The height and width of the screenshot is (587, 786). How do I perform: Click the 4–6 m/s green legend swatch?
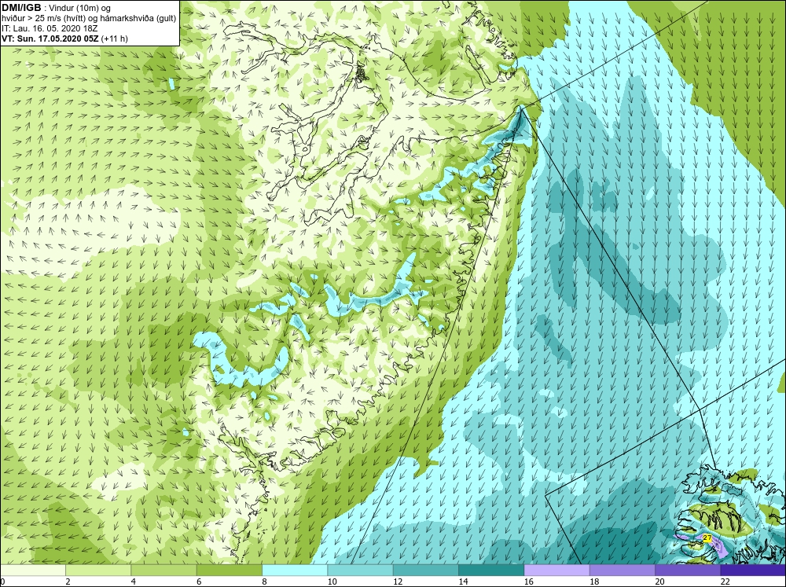[x=164, y=570]
